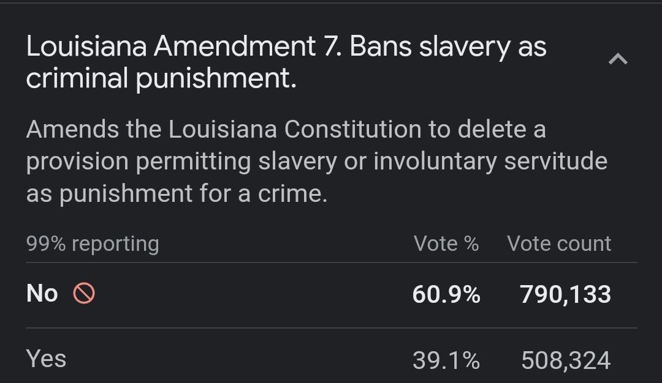Click the 99% reporting label
The image size is (662, 383).
(x=92, y=244)
